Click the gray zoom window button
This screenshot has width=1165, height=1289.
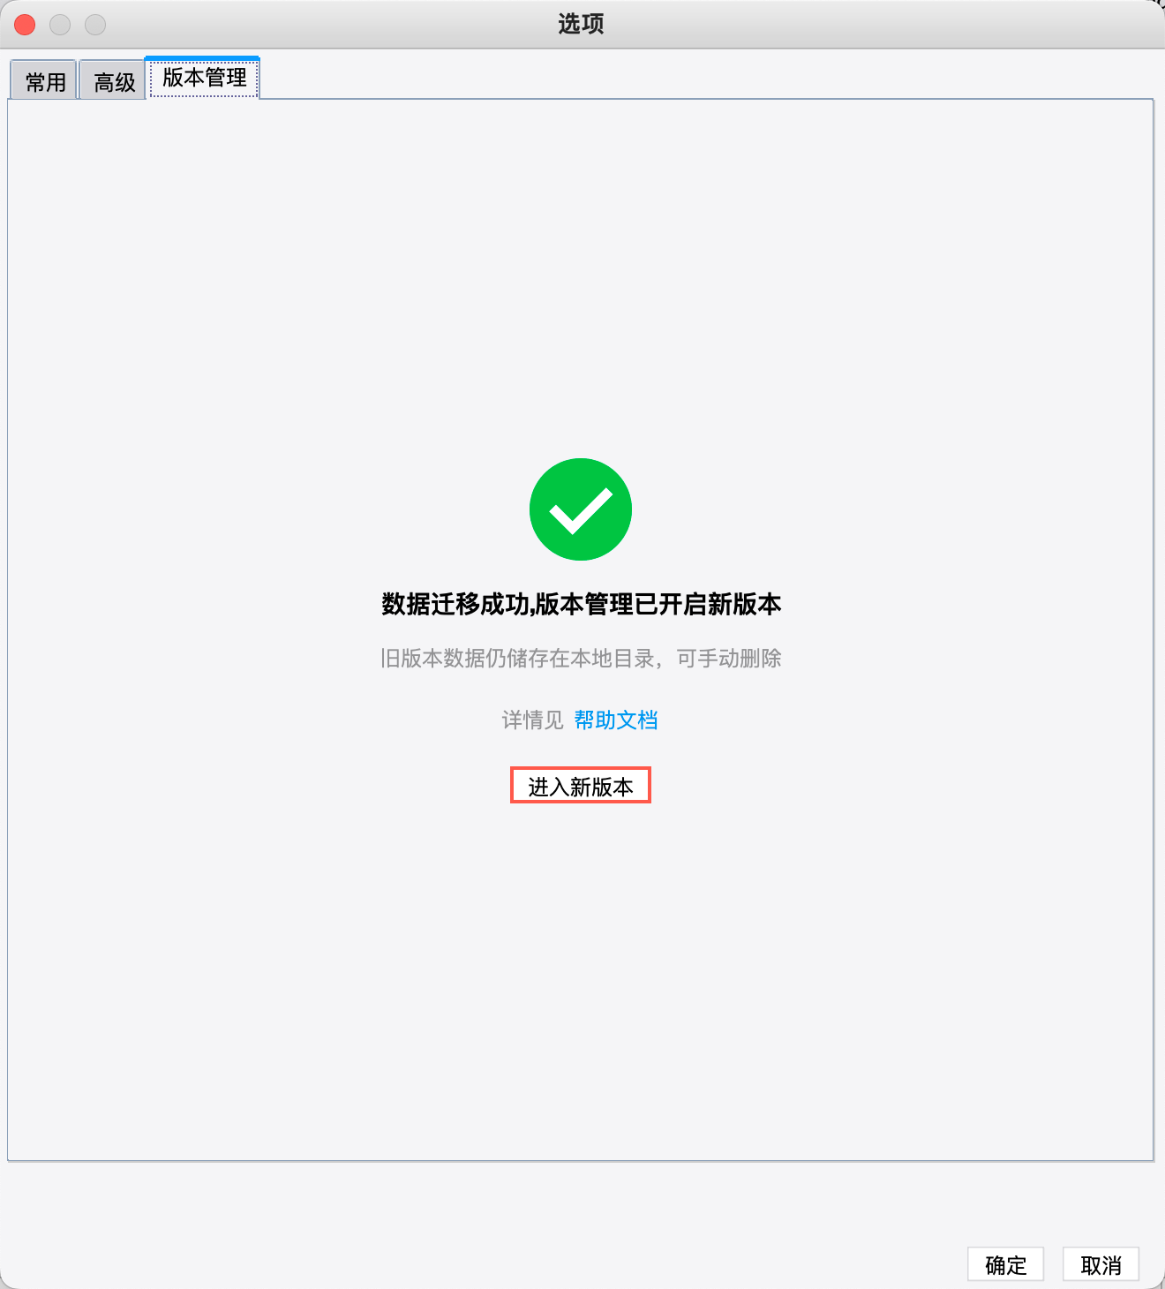[x=95, y=25]
